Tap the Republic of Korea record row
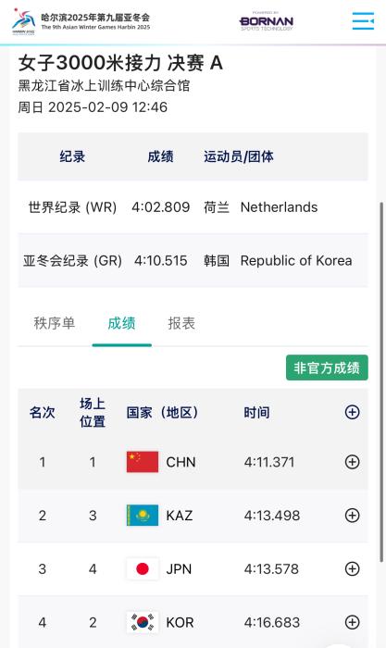The width and height of the screenshot is (386, 648). tap(193, 260)
